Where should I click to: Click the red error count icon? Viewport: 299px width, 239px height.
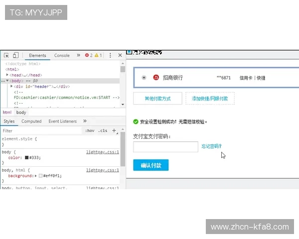point(87,55)
